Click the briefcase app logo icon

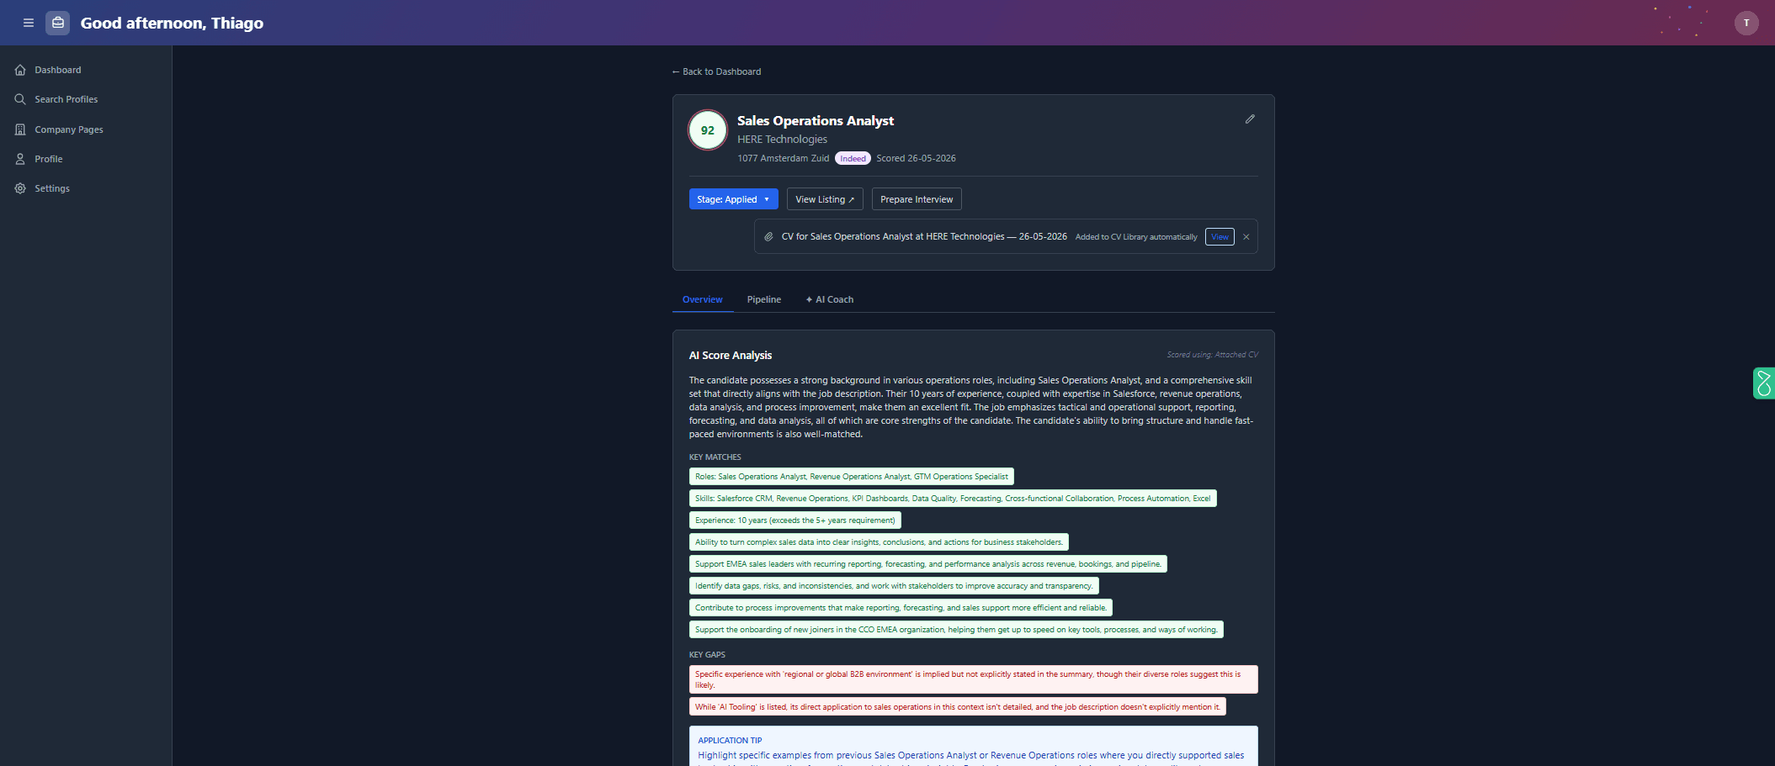pos(58,23)
